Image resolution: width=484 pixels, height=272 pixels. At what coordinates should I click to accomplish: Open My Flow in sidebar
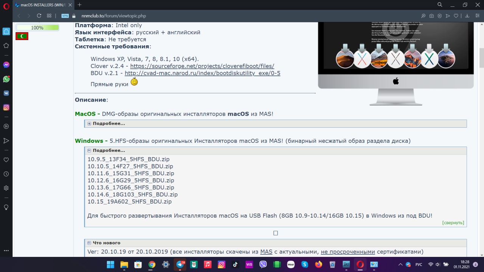tap(6, 141)
